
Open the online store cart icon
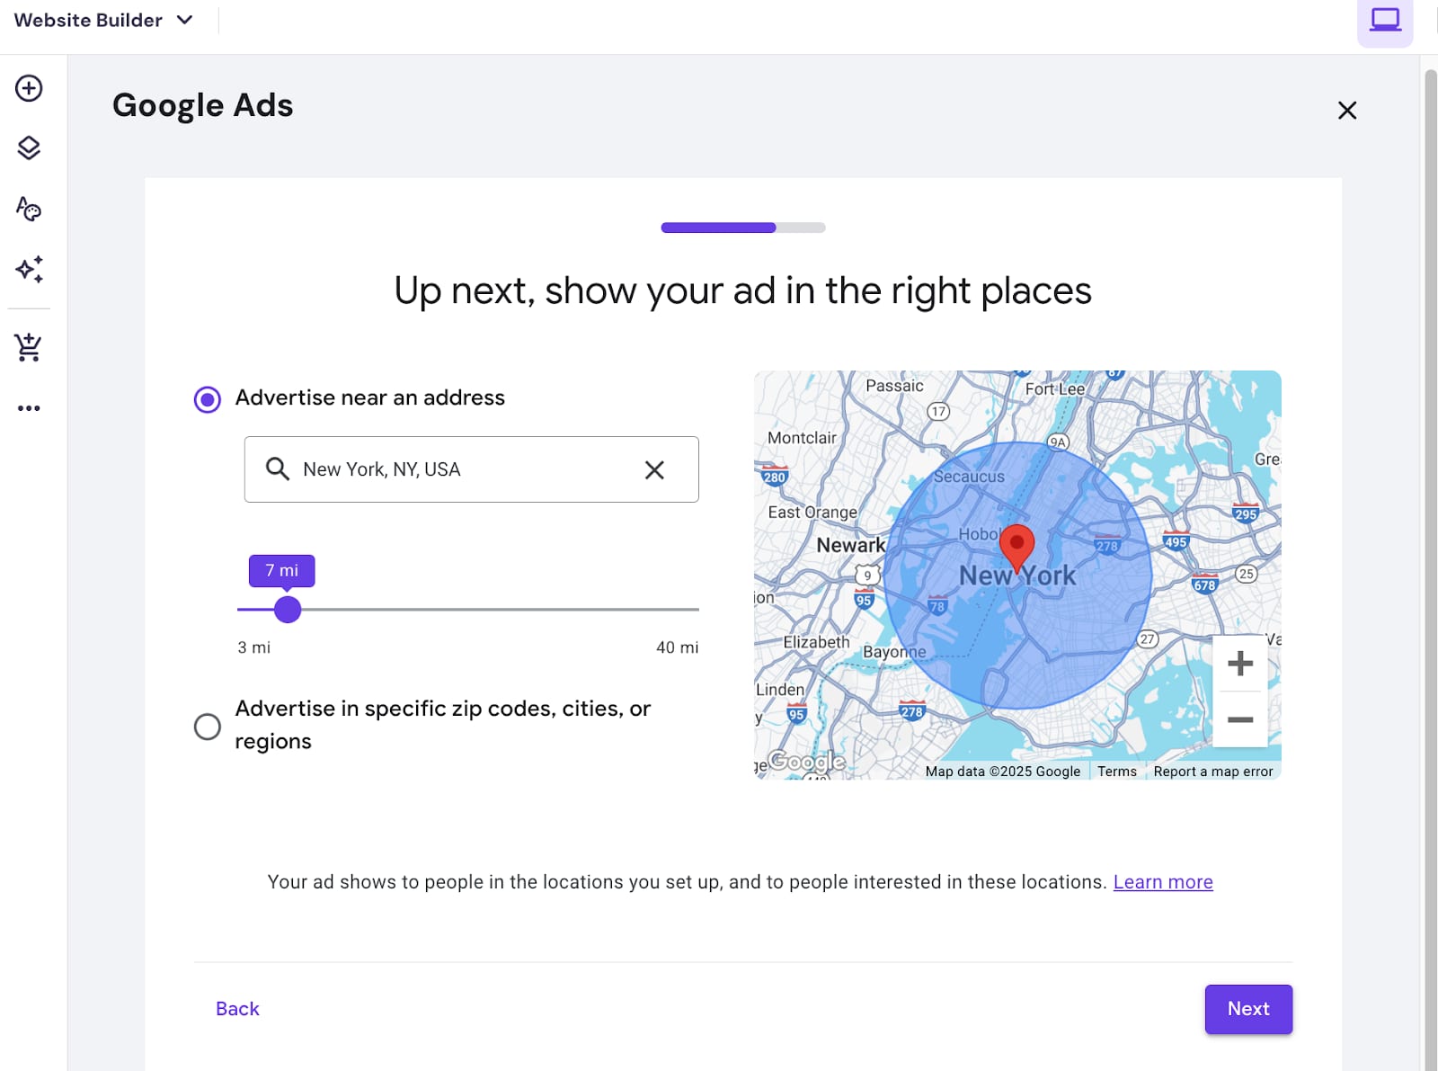coord(29,347)
